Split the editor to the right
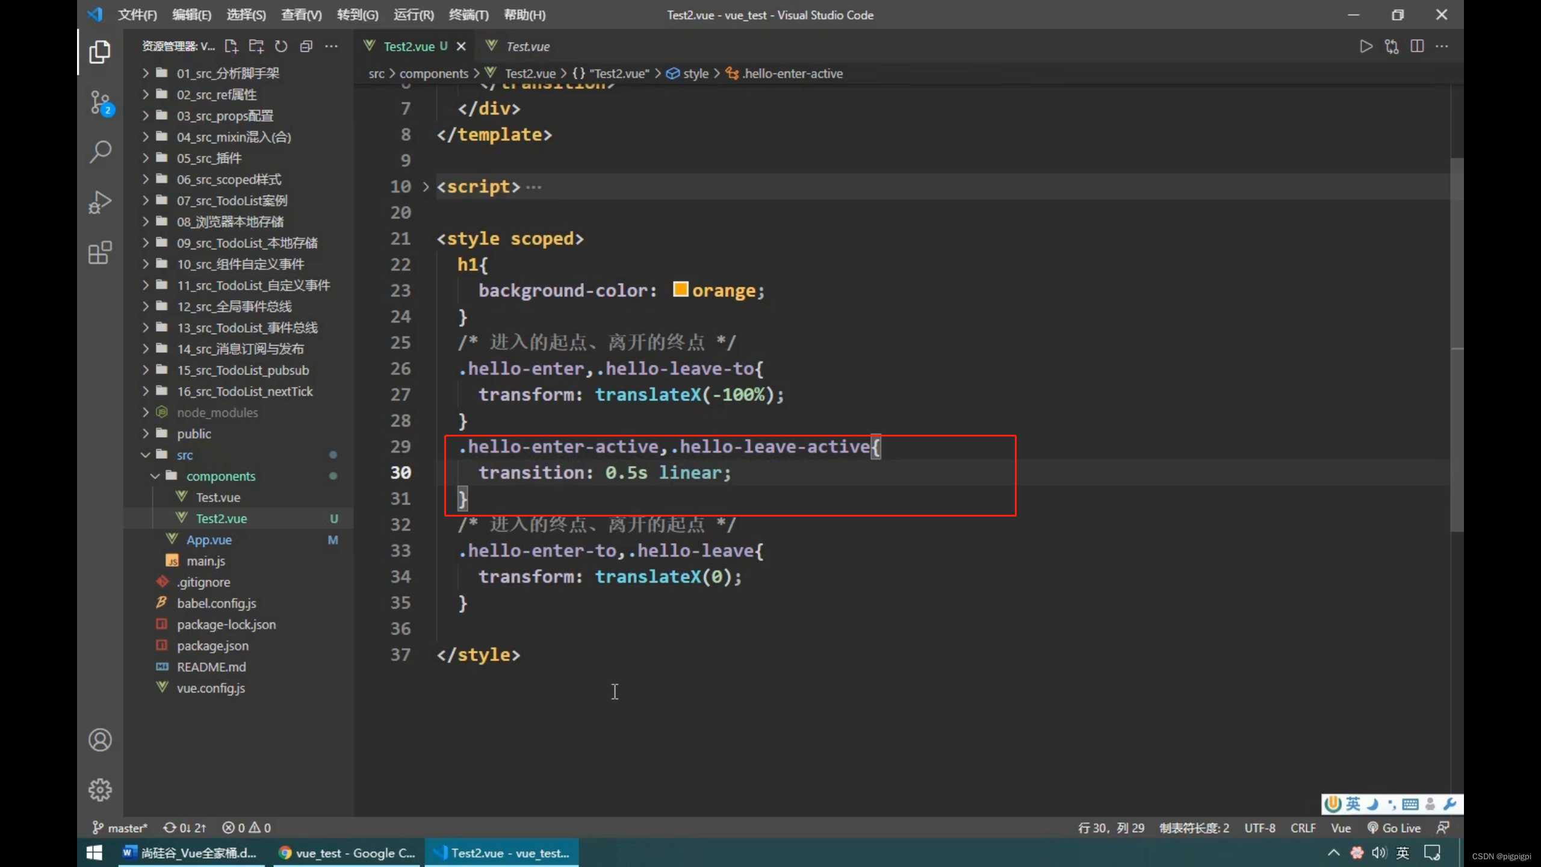Image resolution: width=1541 pixels, height=867 pixels. pyautogui.click(x=1417, y=46)
